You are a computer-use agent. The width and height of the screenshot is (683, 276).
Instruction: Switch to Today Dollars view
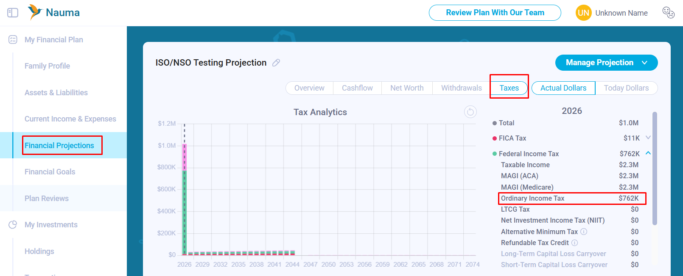(626, 88)
